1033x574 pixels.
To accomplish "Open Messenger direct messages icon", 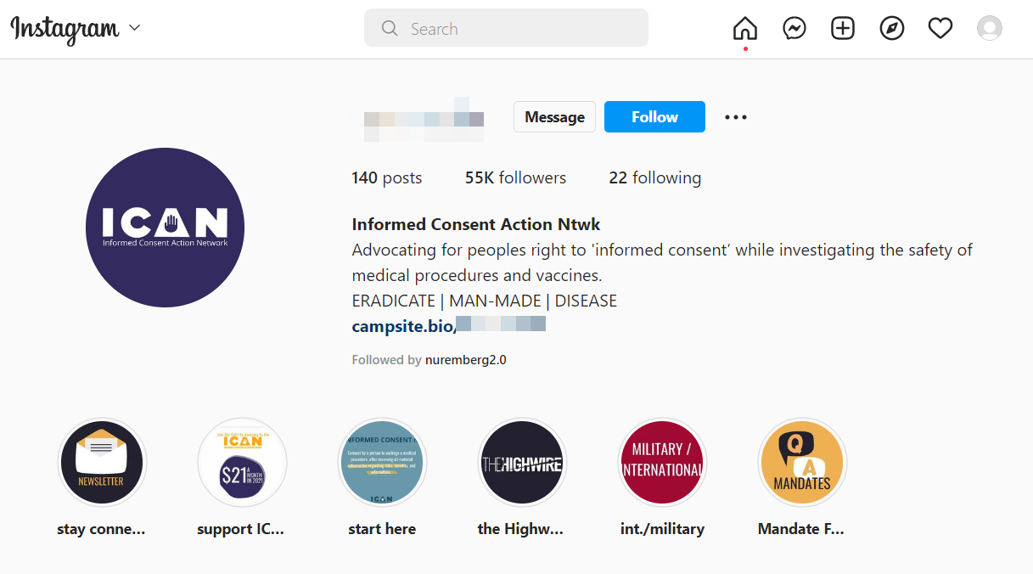I will (794, 29).
